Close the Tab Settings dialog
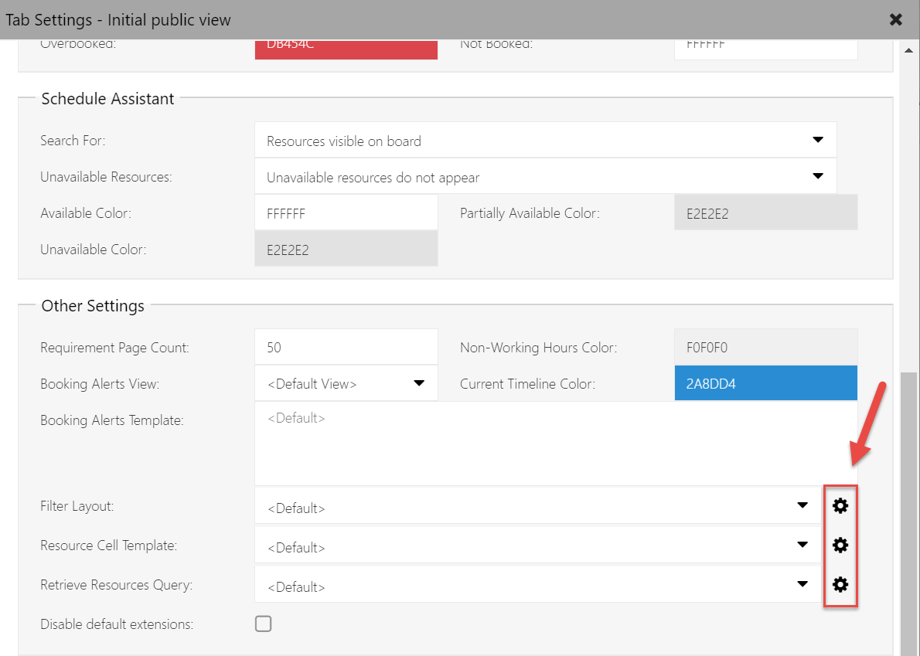The height and width of the screenshot is (656, 920). (895, 19)
